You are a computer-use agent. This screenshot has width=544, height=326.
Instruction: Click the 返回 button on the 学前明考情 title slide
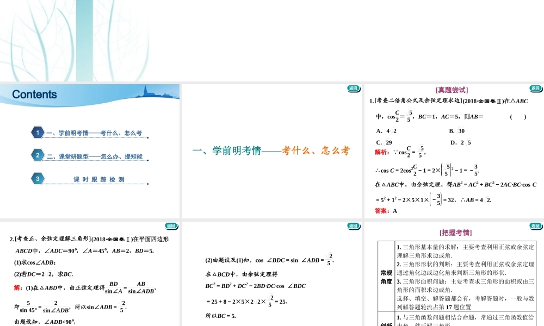(x=353, y=88)
